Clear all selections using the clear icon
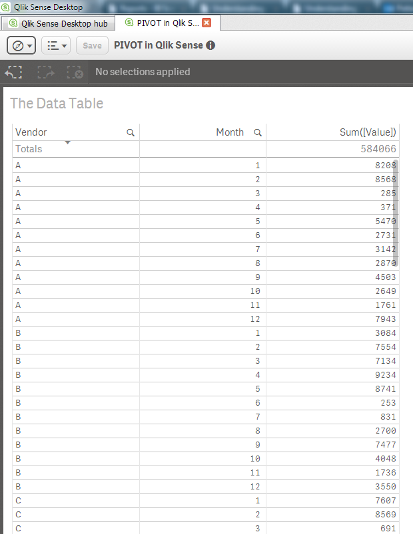The width and height of the screenshot is (413, 534). (75, 72)
